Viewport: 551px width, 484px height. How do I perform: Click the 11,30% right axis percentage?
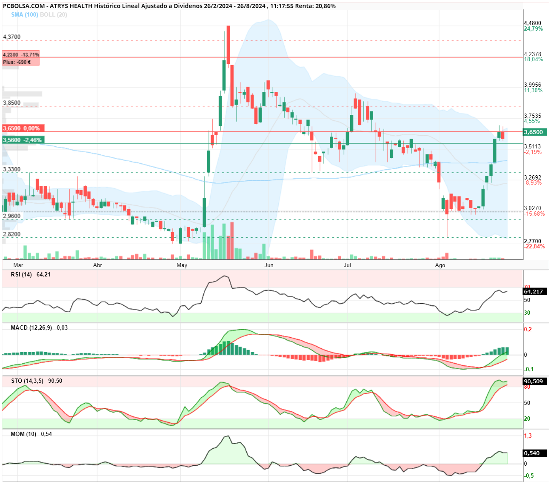[x=534, y=91]
